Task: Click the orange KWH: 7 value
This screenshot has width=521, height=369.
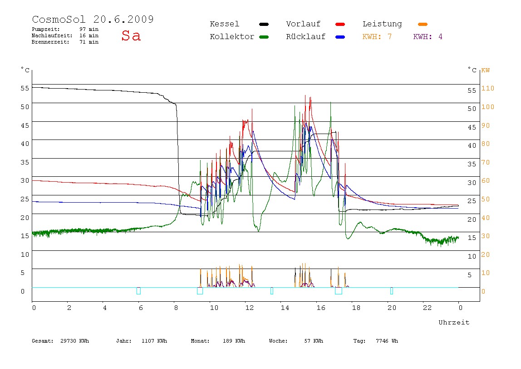Action: (377, 37)
